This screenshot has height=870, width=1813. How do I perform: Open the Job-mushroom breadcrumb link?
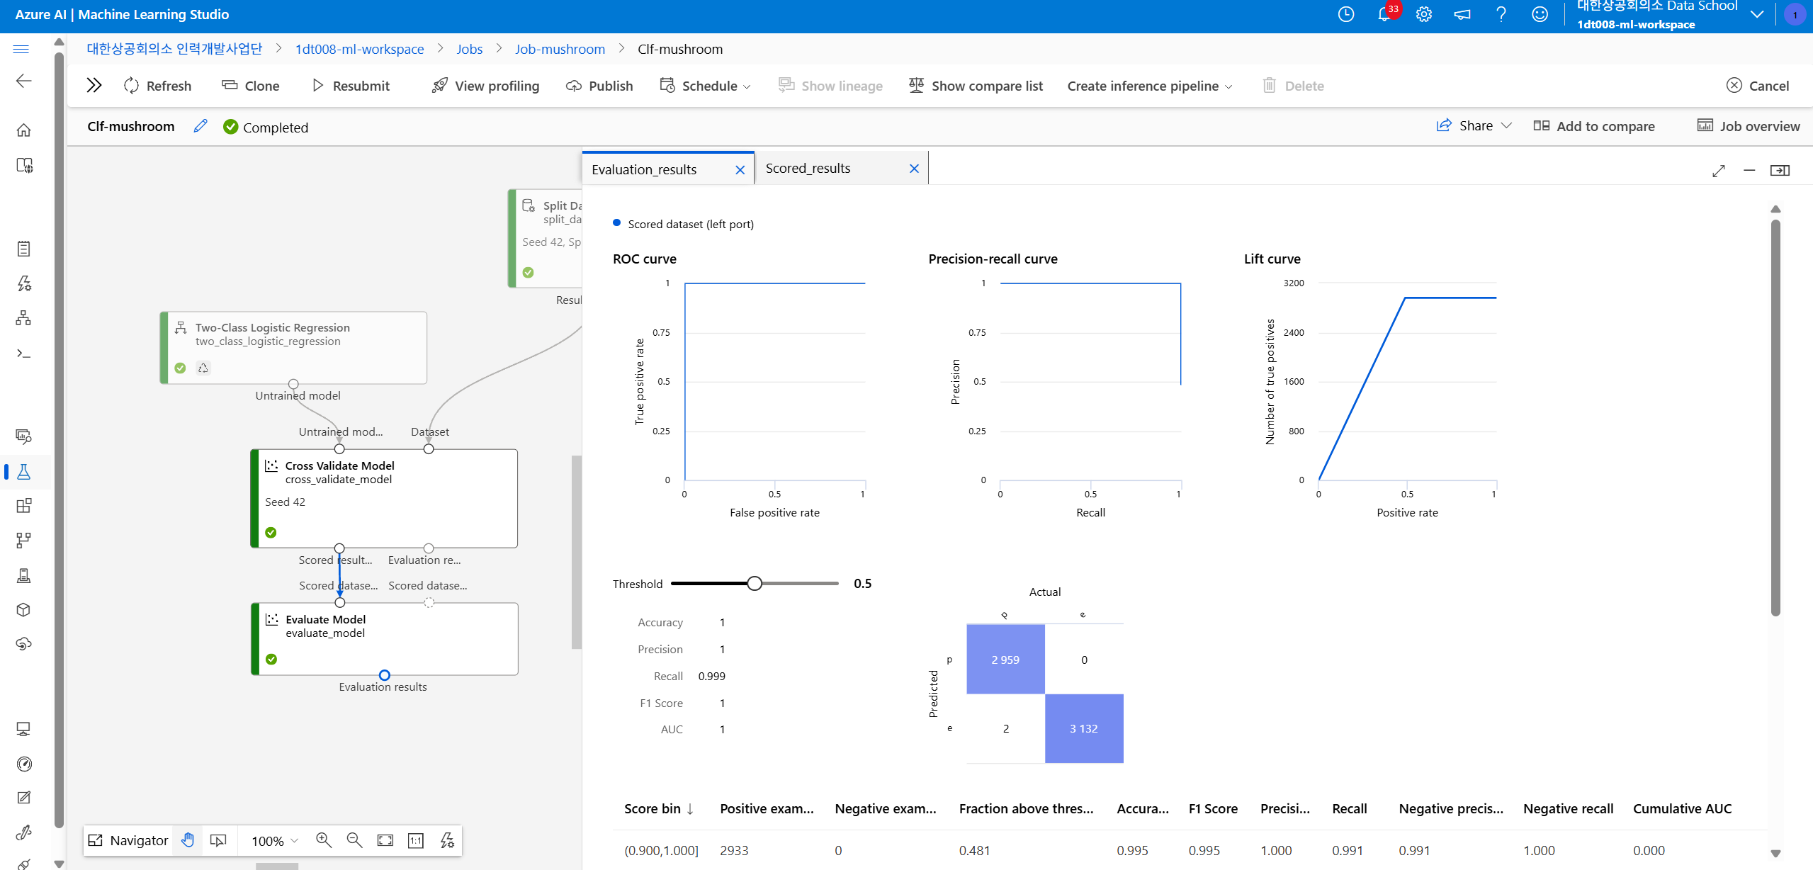pyautogui.click(x=560, y=49)
